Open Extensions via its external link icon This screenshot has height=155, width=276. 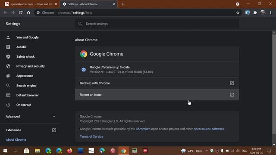tap(54, 130)
